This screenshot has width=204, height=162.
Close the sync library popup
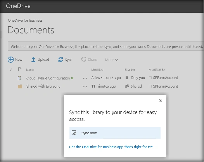tap(161, 100)
